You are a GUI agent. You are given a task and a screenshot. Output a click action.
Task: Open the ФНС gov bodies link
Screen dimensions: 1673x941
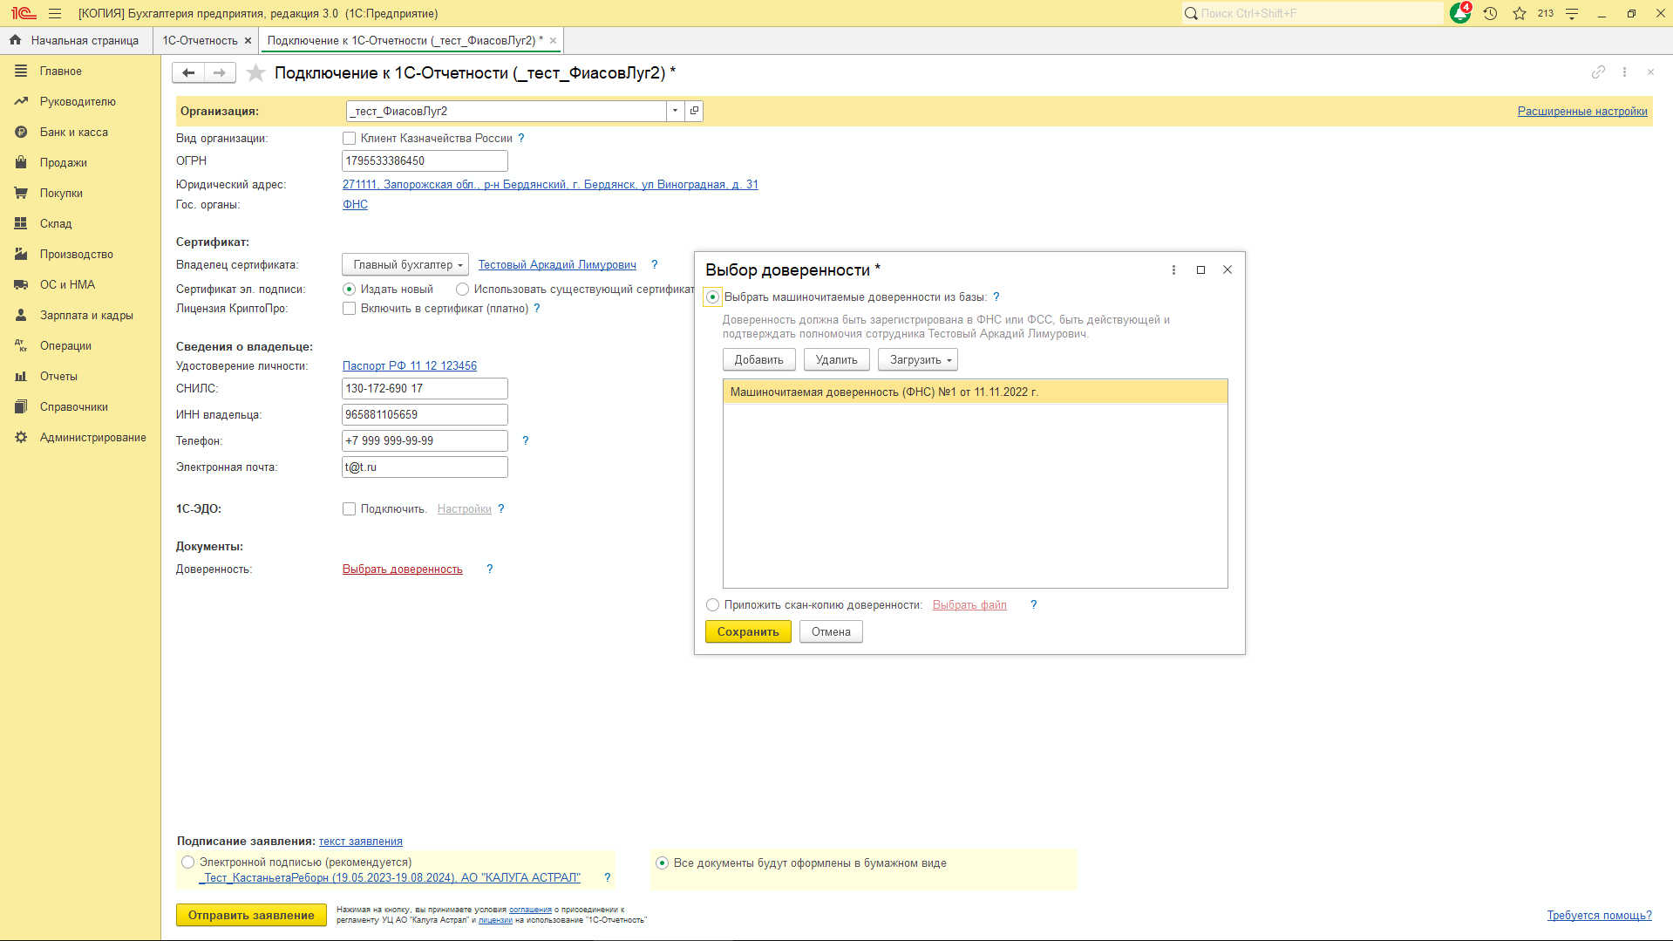355,204
